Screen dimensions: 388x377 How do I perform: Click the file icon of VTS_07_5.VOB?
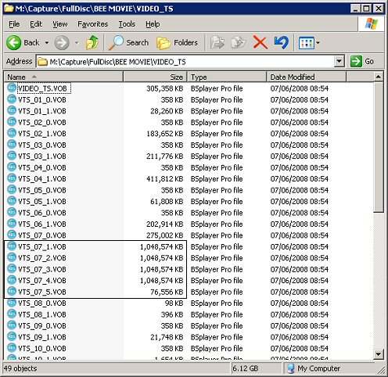tap(12, 292)
